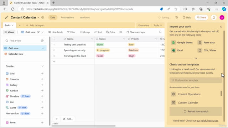Click Add or import
This screenshot has width=228, height=128.
(35, 25)
